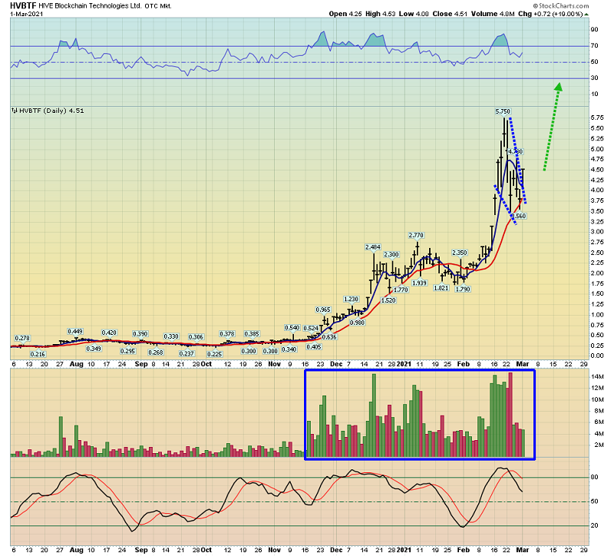Click the 0.965 price label
The width and height of the screenshot is (614, 556).
[x=323, y=310]
